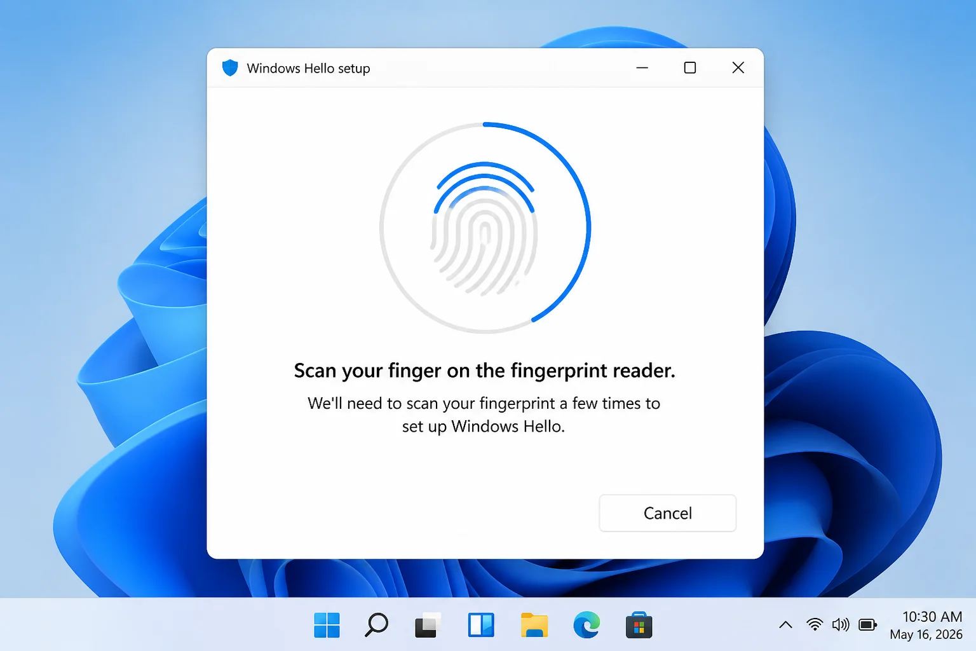Click 'Scan your finger on the fingerprint reader.' heading
The width and height of the screenshot is (976, 651).
(485, 371)
